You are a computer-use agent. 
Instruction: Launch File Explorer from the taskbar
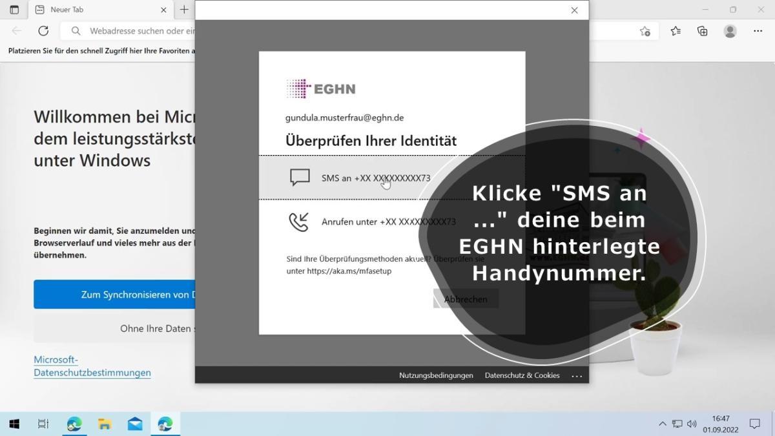105,424
